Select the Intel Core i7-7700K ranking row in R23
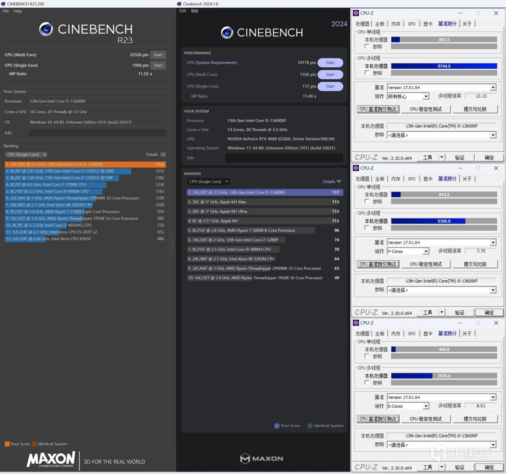 pyautogui.click(x=85, y=185)
